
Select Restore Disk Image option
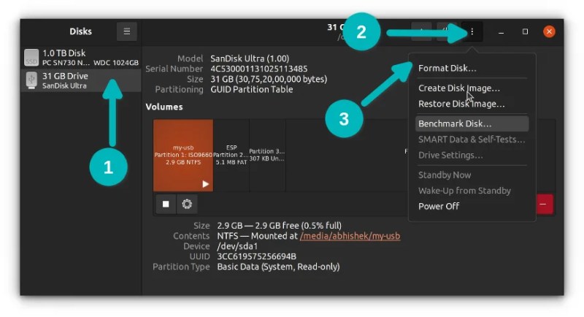click(x=461, y=104)
